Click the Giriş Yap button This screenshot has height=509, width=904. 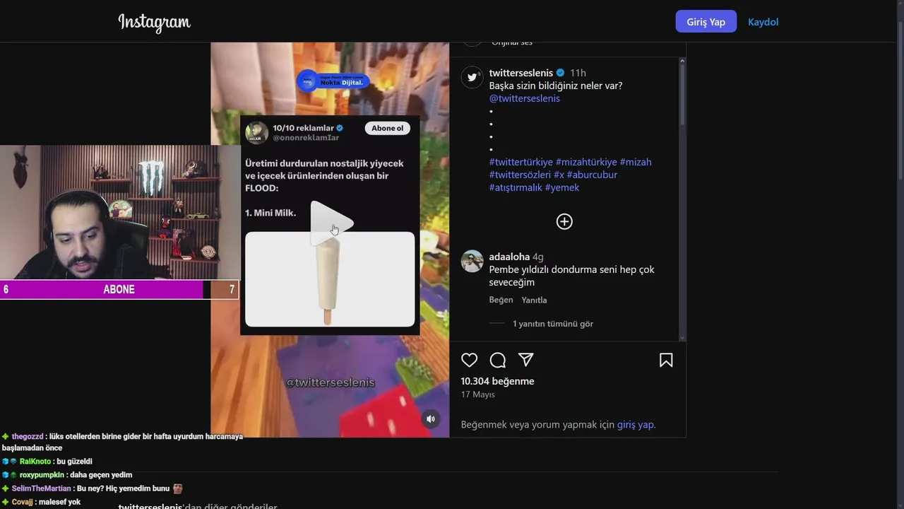(706, 21)
